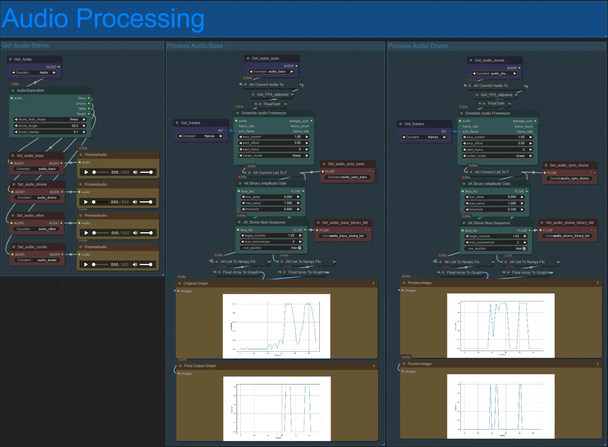Screen dimensions: 608x447
Task: Collapse Set_audio_drums_binary_list node via title dot
Action: [542, 223]
